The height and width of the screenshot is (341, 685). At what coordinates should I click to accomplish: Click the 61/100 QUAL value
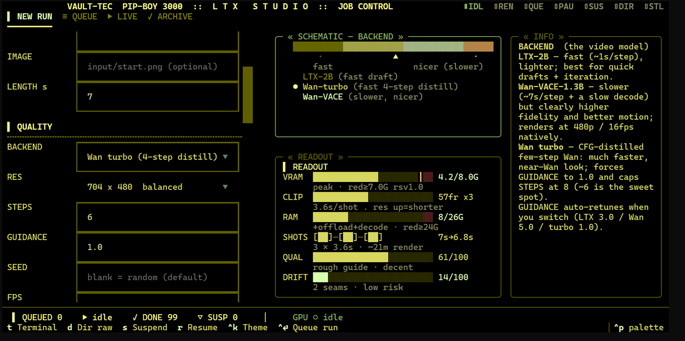[453, 257]
